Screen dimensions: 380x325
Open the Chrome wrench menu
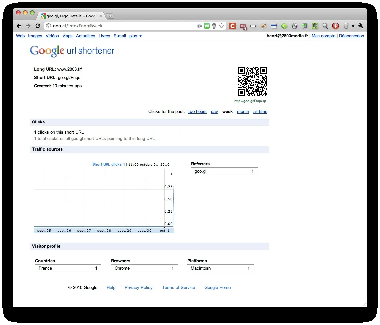(361, 26)
